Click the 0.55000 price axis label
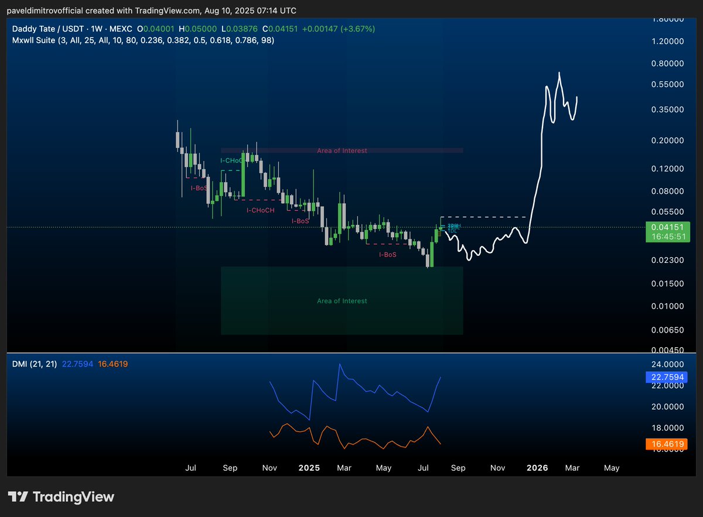Image resolution: width=703 pixels, height=517 pixels. coord(668,84)
